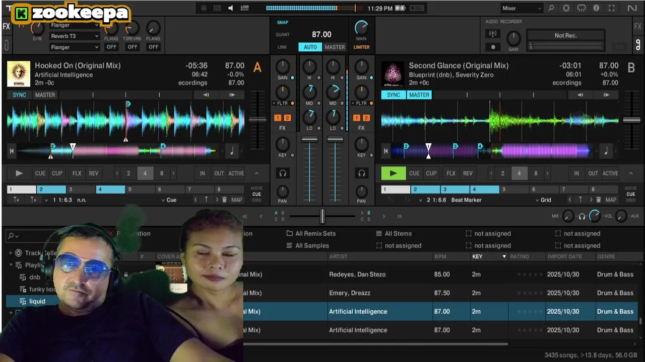
Task: Toggle T3REVRB OFF button
Action: click(132, 47)
